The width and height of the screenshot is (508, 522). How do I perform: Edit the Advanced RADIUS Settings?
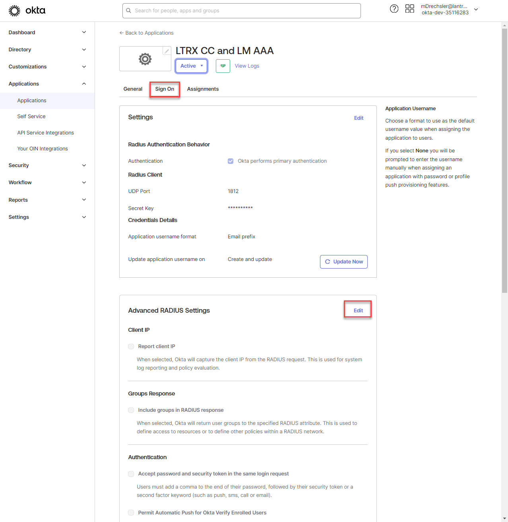click(x=358, y=311)
